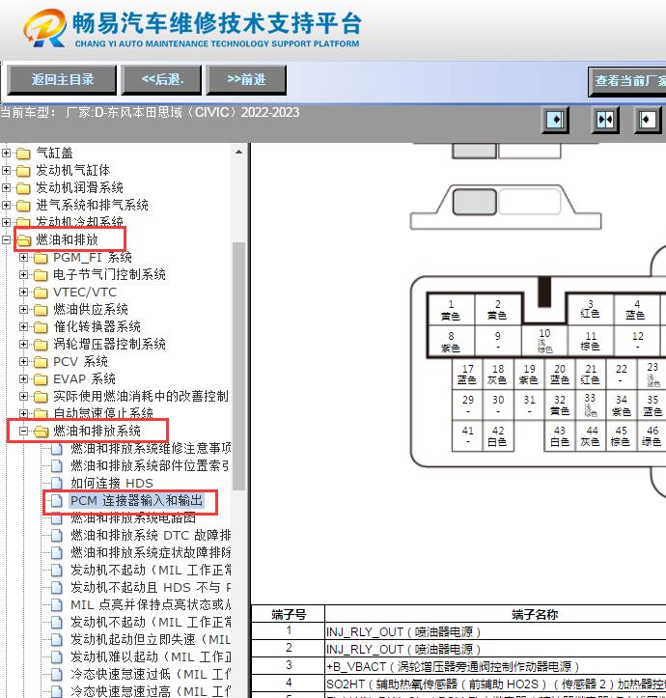
Task: Expand the PGM_FI 系统 node
Action: (23, 258)
